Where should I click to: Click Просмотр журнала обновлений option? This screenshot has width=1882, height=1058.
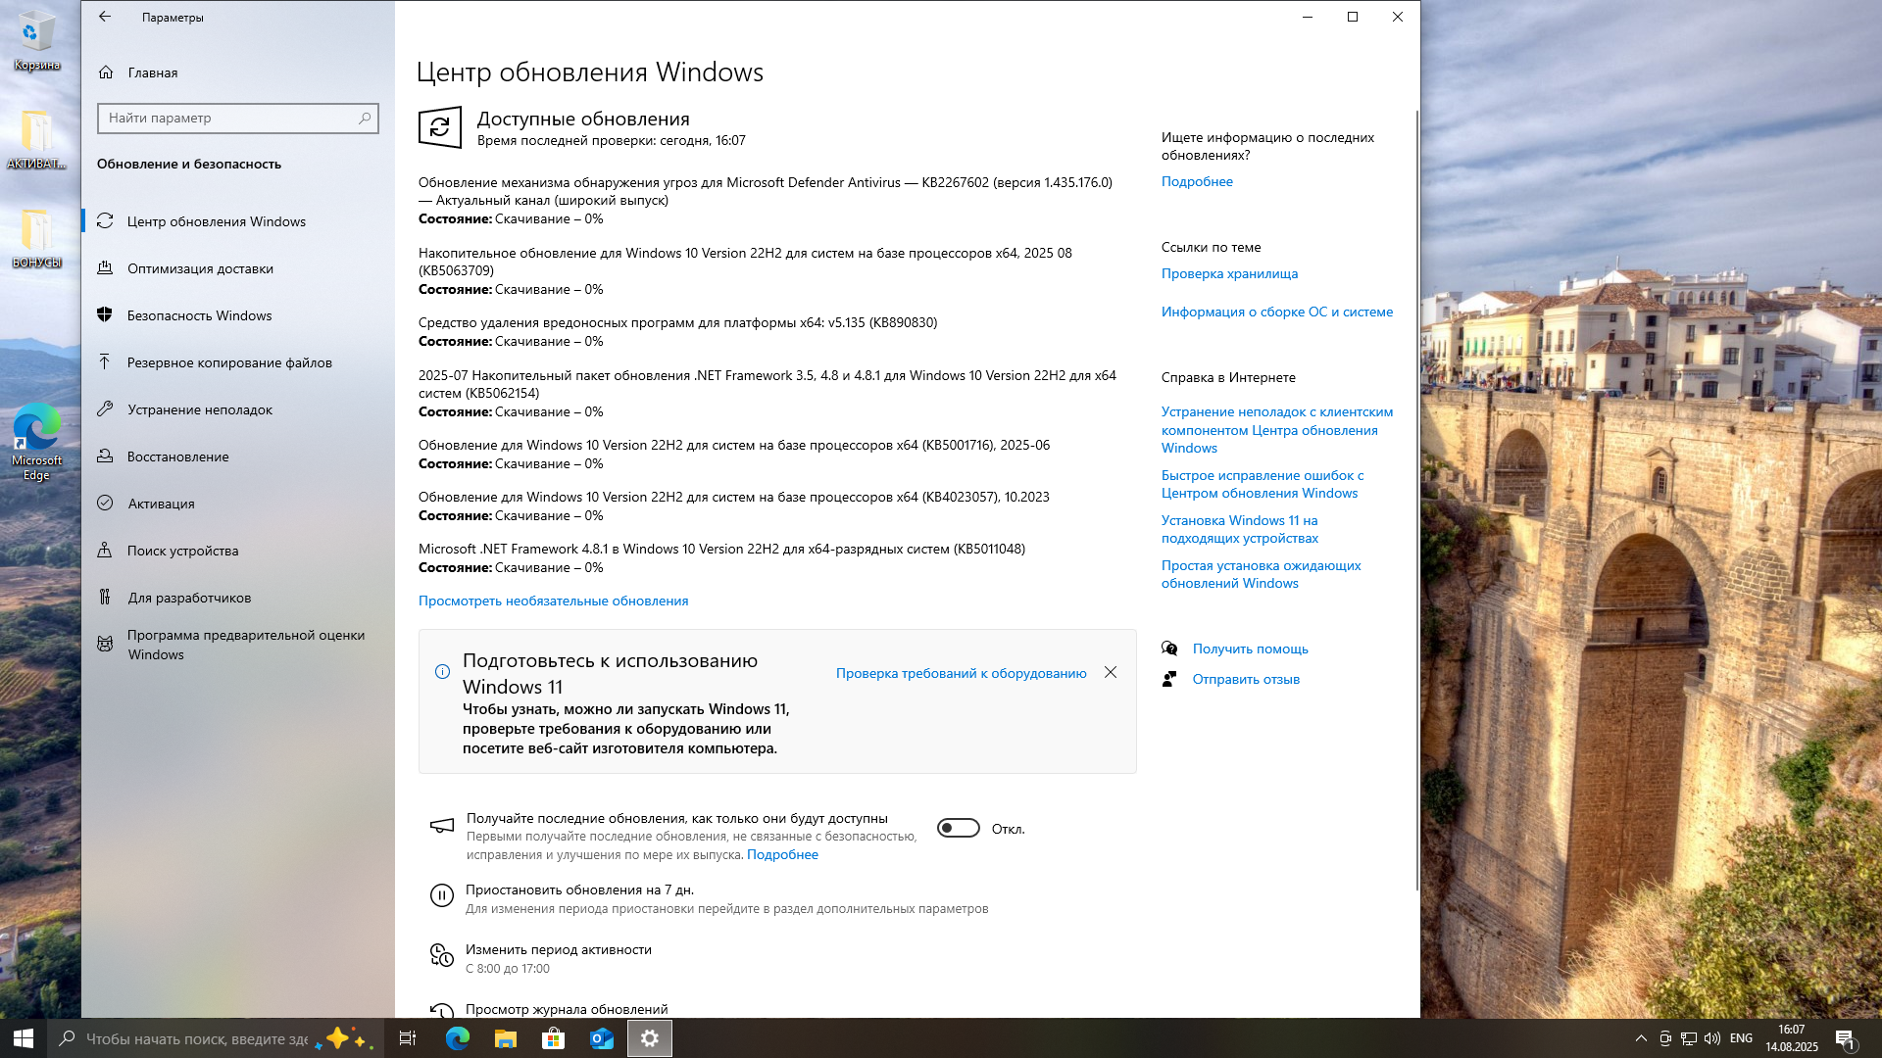[567, 1009]
